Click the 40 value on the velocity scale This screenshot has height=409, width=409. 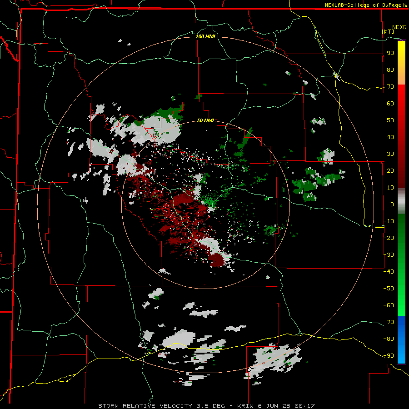[x=390, y=137]
